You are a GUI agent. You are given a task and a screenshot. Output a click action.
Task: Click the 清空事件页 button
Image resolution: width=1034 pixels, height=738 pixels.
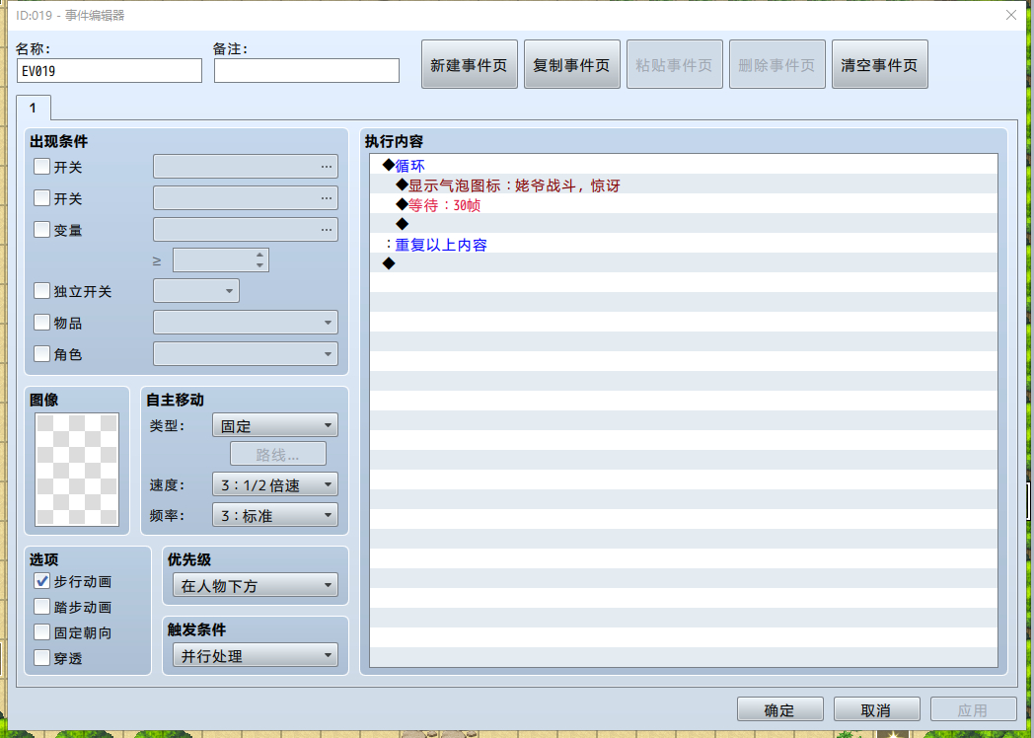[x=880, y=65]
